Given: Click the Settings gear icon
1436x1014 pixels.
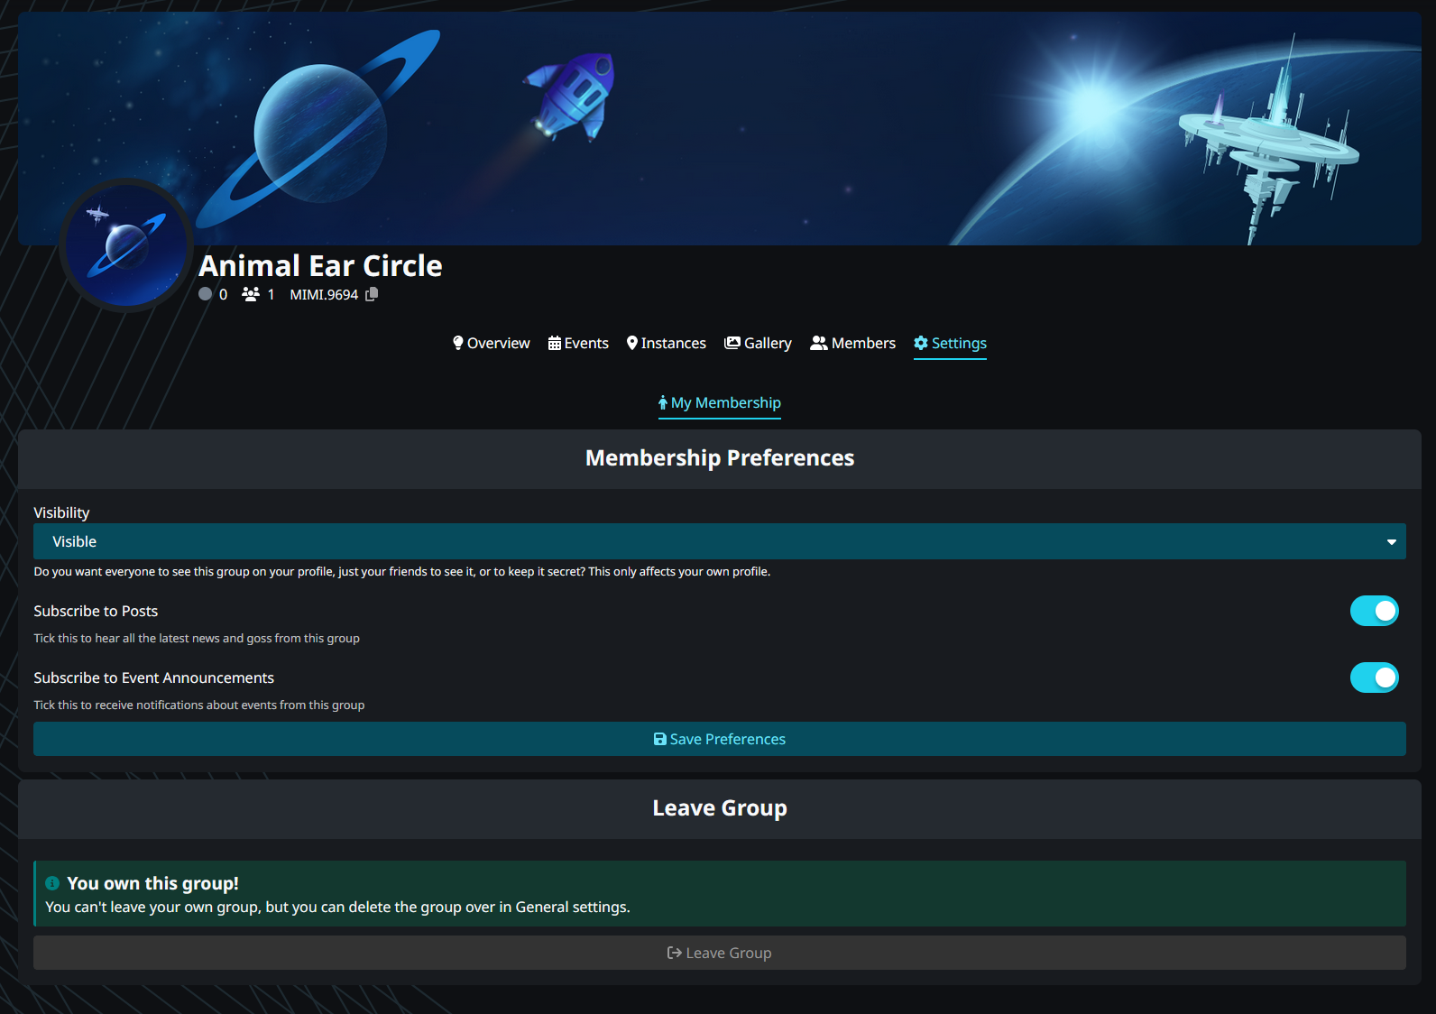Looking at the screenshot, I should (921, 343).
